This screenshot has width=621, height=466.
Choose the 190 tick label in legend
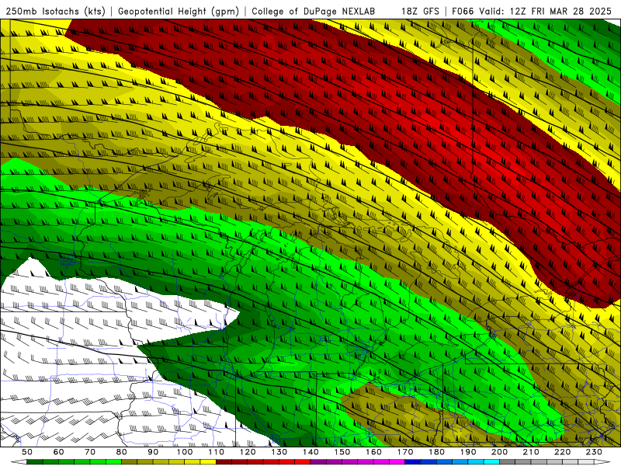468,452
